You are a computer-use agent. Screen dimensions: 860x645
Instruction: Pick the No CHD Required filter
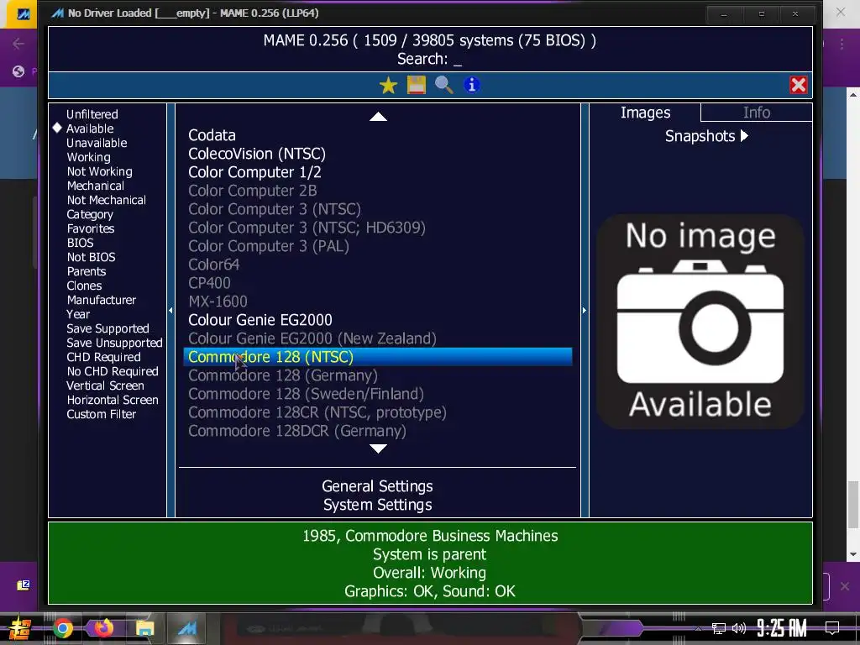point(113,370)
